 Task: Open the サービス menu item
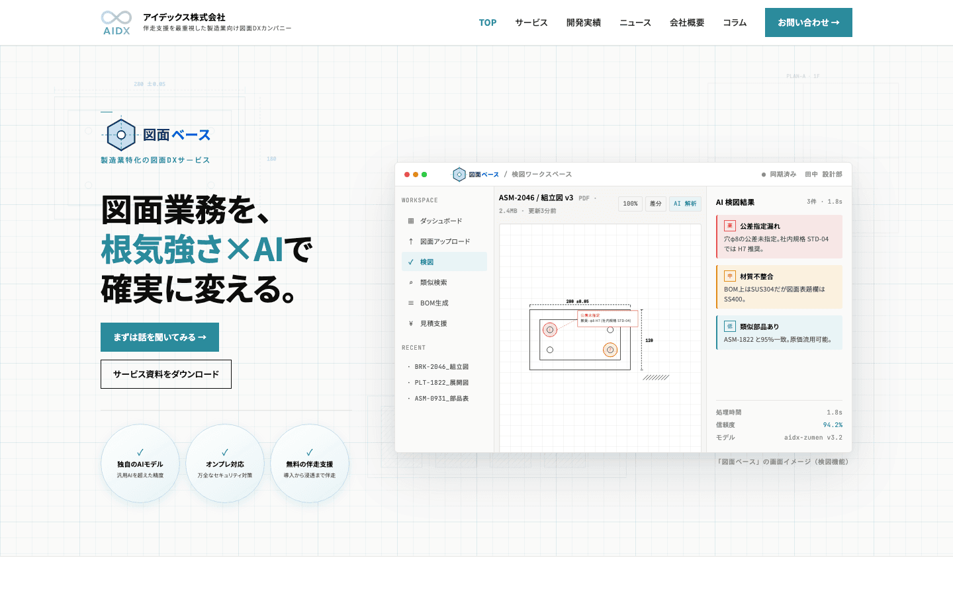(531, 22)
